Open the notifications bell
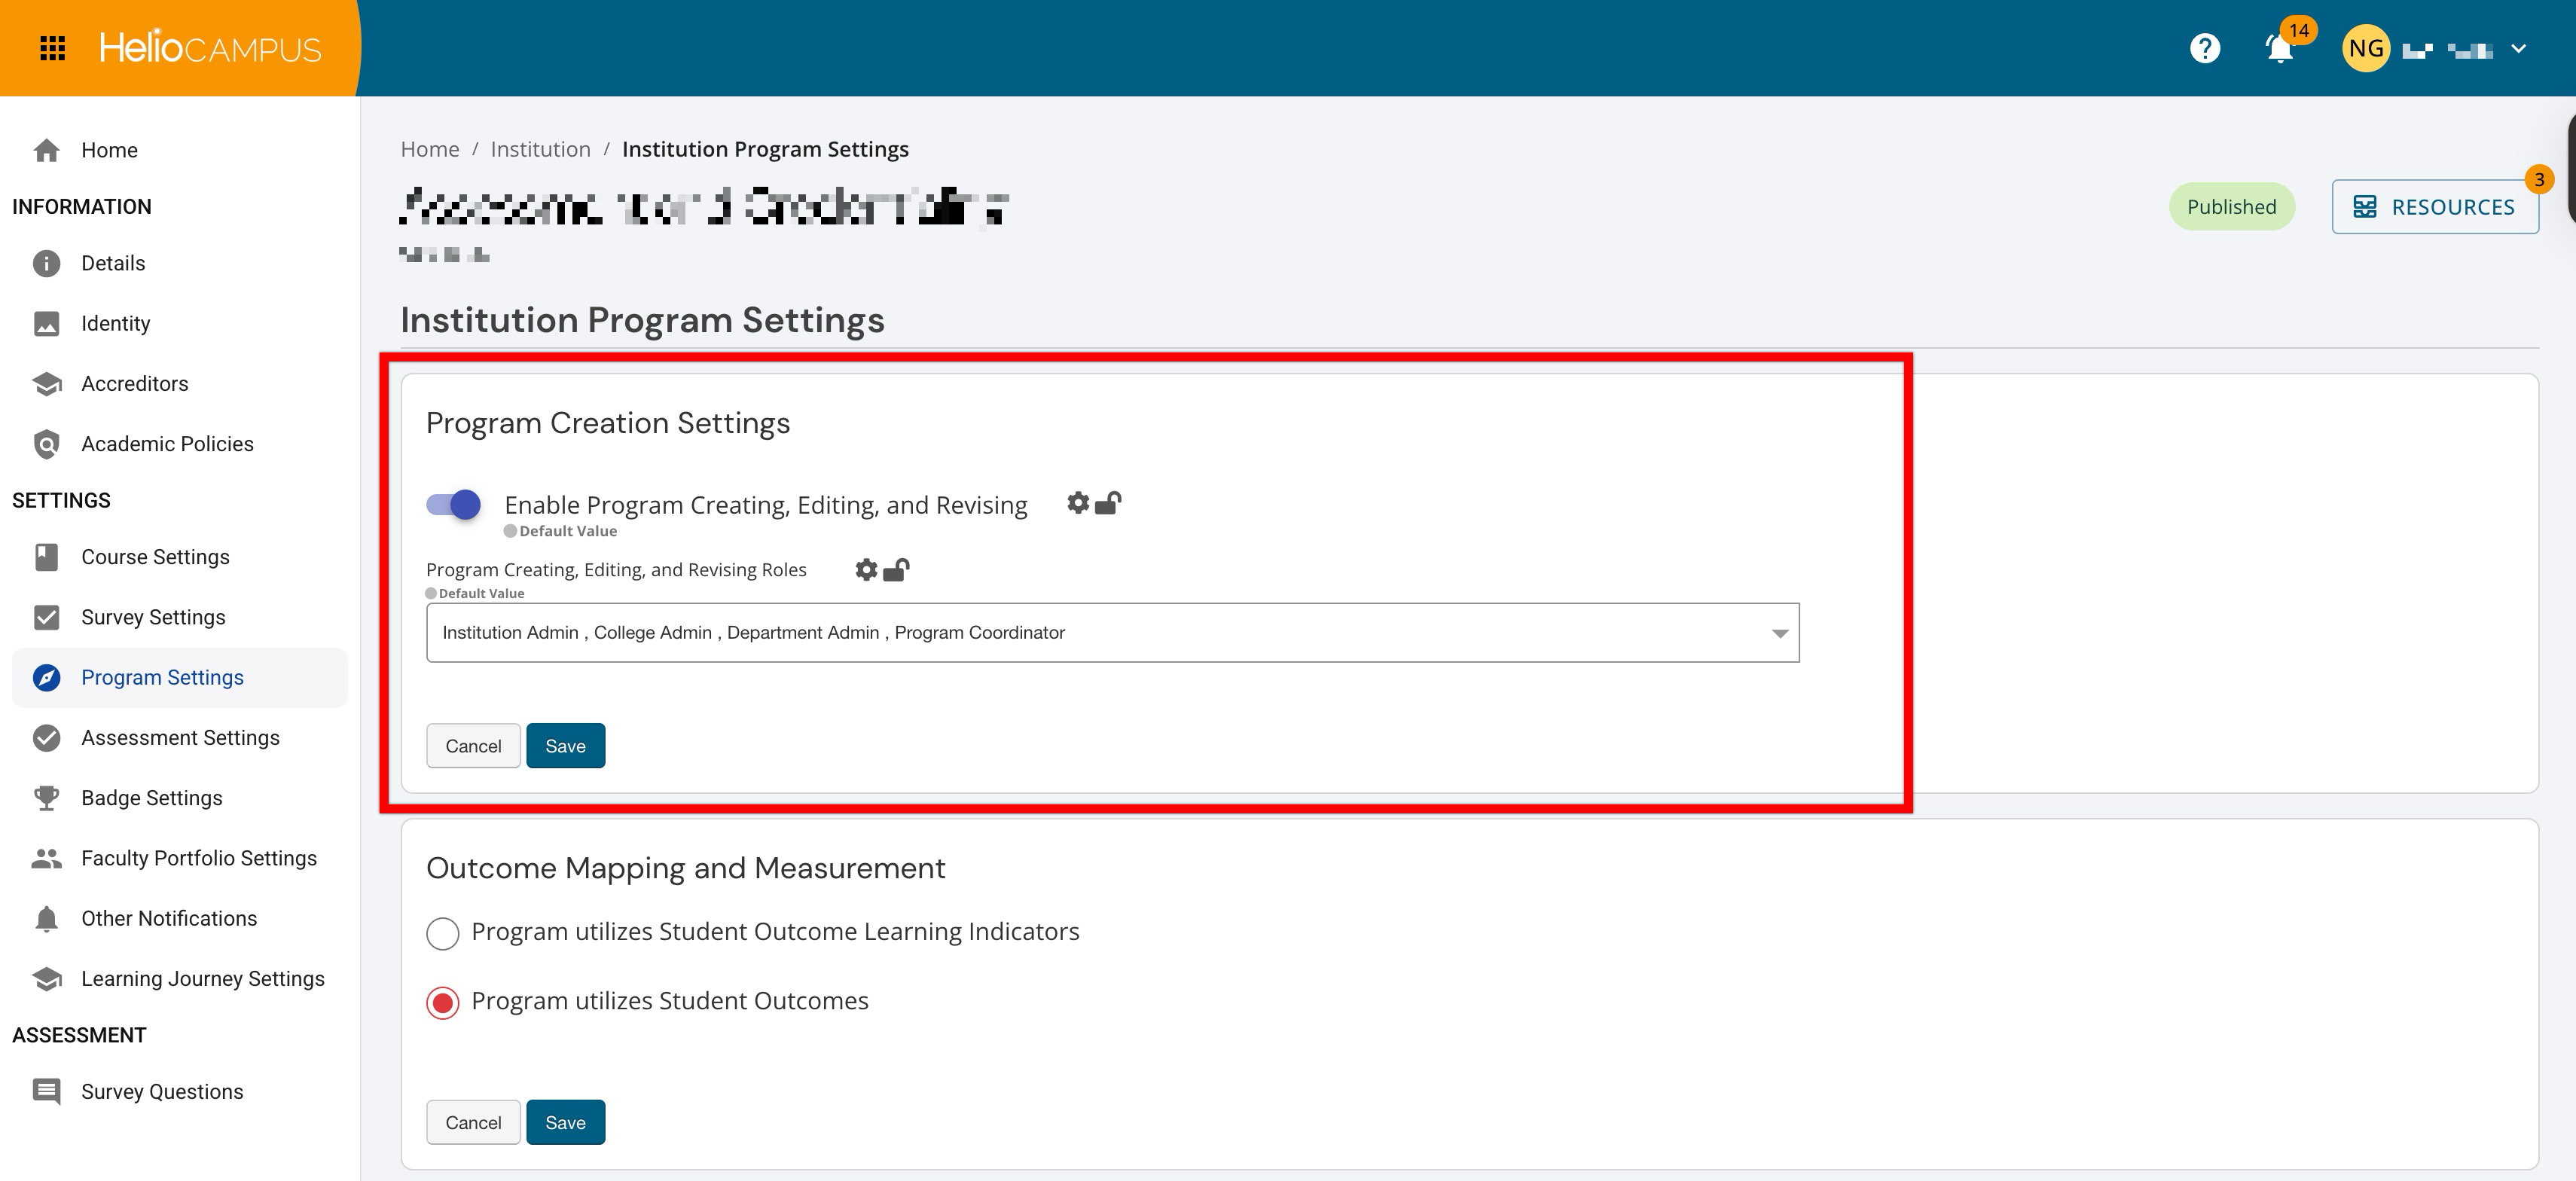2576x1181 pixels. (2279, 49)
